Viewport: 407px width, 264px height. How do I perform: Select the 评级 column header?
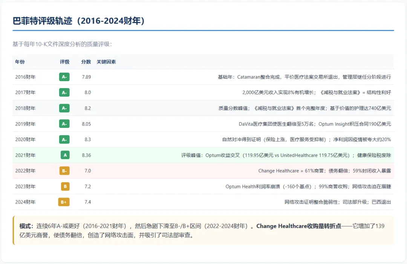coord(65,62)
